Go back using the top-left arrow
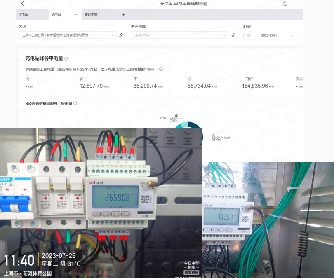The width and height of the screenshot is (334, 278). (23, 3)
